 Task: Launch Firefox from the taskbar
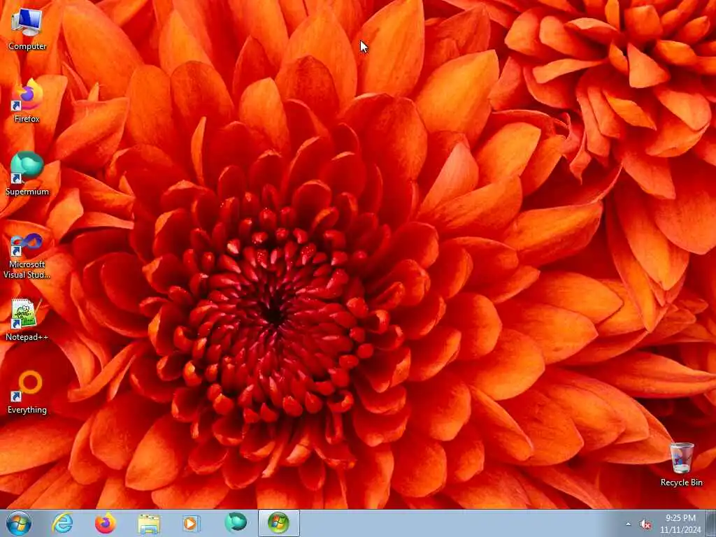click(x=106, y=523)
